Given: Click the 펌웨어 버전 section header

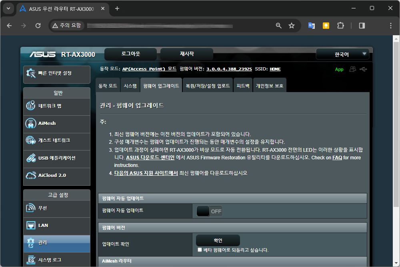Looking at the screenshot, I should click(232, 227).
